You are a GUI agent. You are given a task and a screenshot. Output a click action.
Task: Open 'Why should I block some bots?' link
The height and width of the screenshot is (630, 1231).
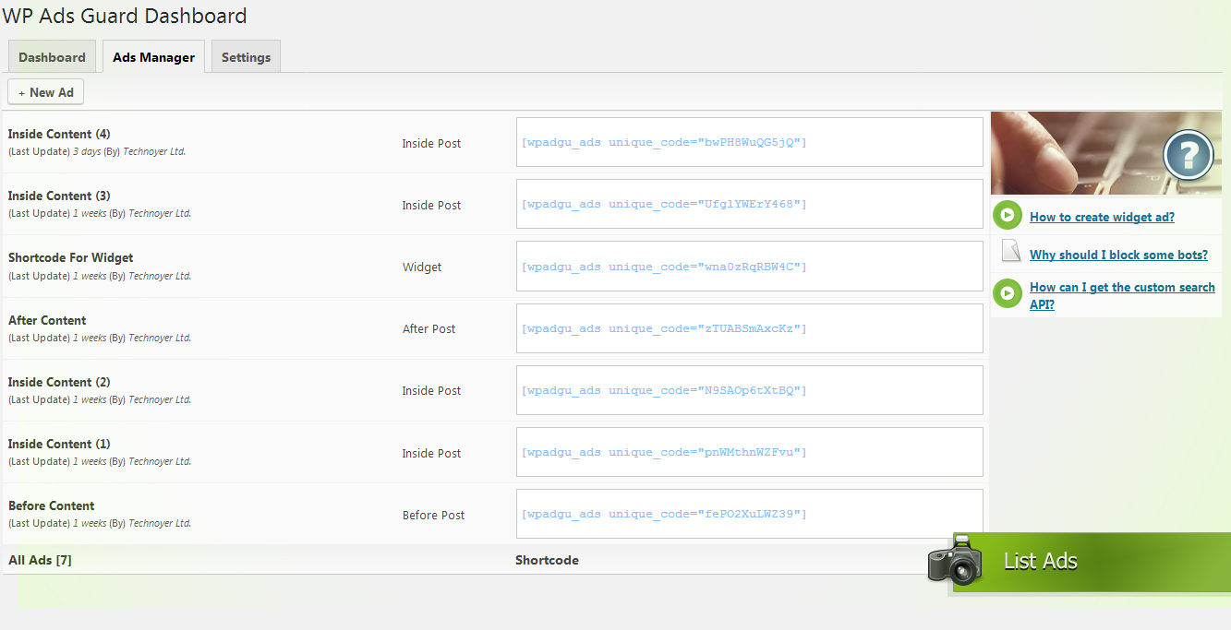pyautogui.click(x=1118, y=255)
